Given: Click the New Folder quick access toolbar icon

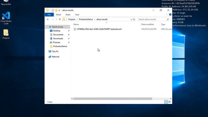Looking at the screenshot, I should point(56,10).
